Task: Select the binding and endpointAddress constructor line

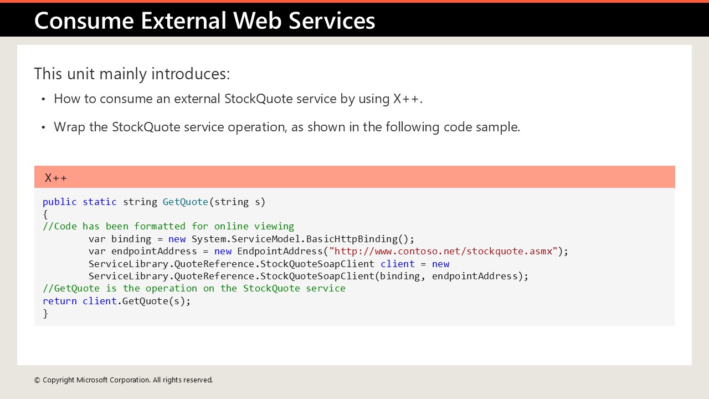Action: coord(309,276)
